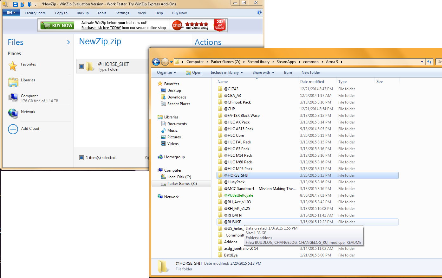Click the Open button in Explorer toolbar
The image size is (442, 278).
[193, 73]
